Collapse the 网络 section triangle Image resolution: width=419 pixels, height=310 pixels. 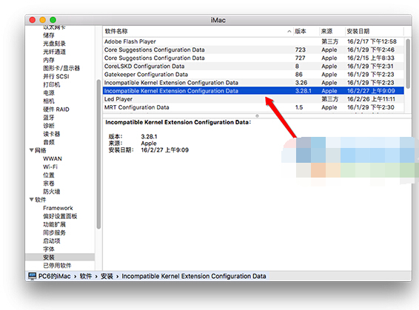31,150
